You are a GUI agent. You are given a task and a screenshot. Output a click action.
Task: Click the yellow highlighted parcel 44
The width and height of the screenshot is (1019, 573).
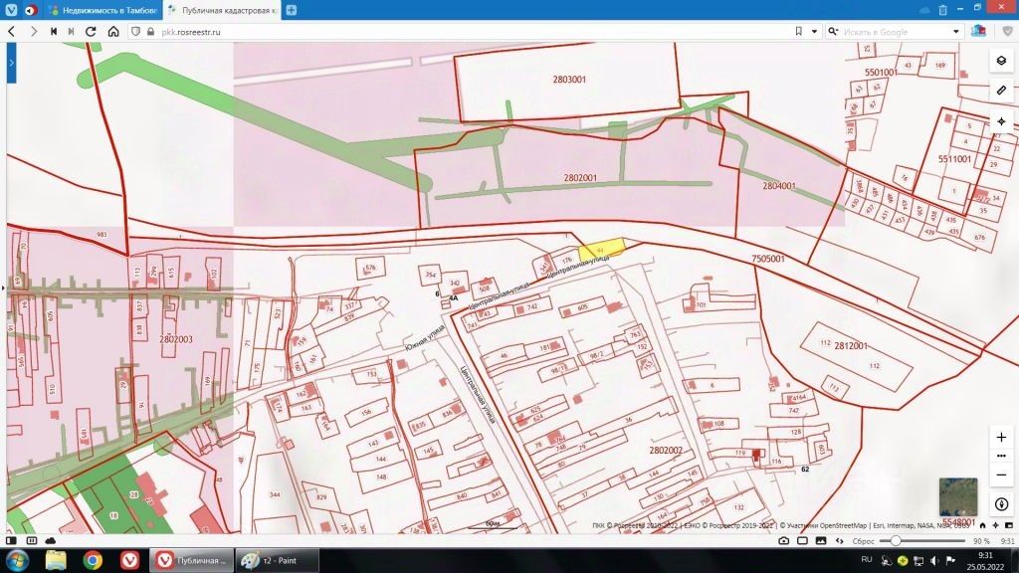click(x=601, y=250)
